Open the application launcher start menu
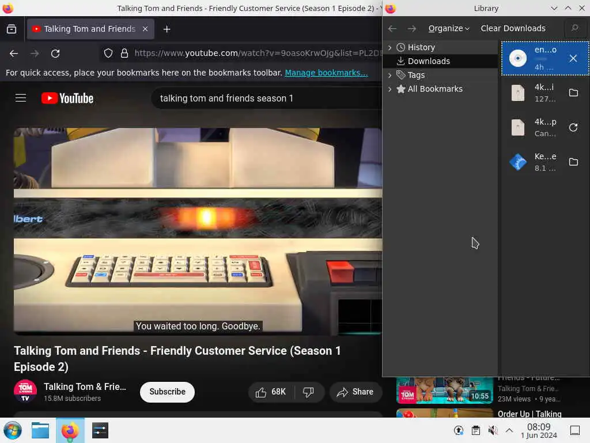Screen dimensions: 590x443 (x=13, y=430)
